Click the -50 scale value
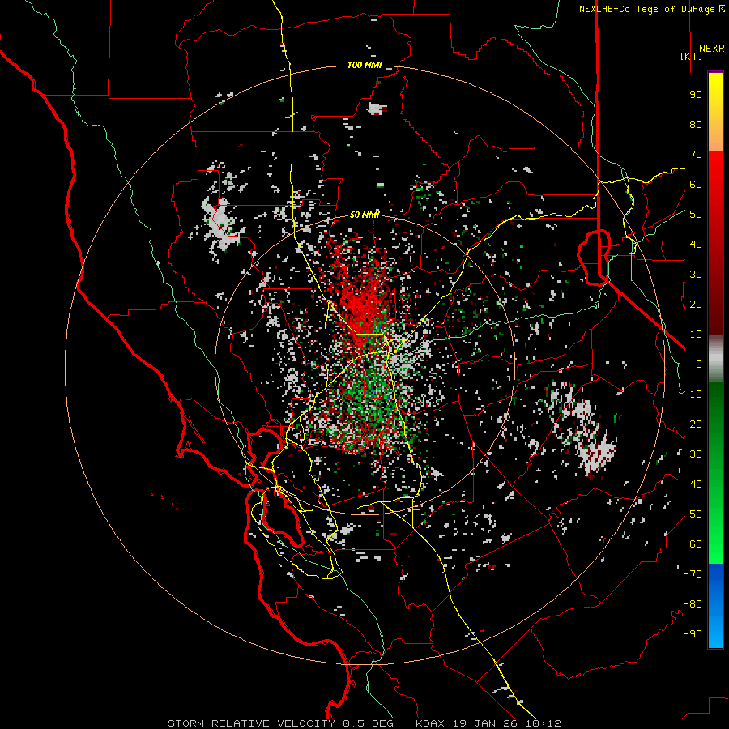The height and width of the screenshot is (729, 729). click(x=693, y=514)
